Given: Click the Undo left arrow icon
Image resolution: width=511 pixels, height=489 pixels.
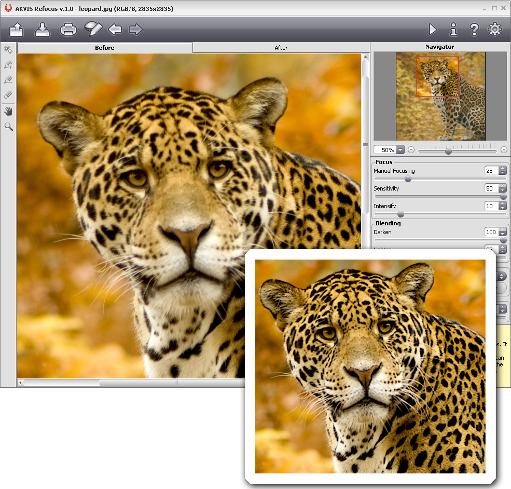Looking at the screenshot, I should [115, 30].
